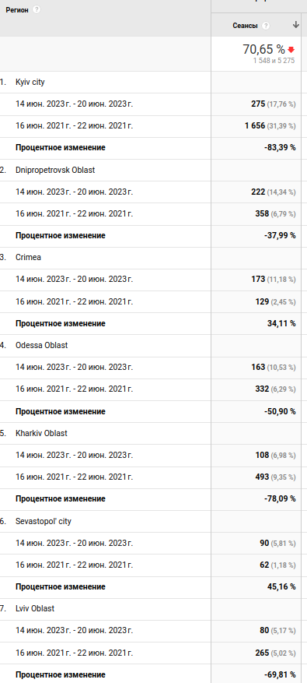
Task: Open the Sevastopol' city region
Action: click(44, 521)
